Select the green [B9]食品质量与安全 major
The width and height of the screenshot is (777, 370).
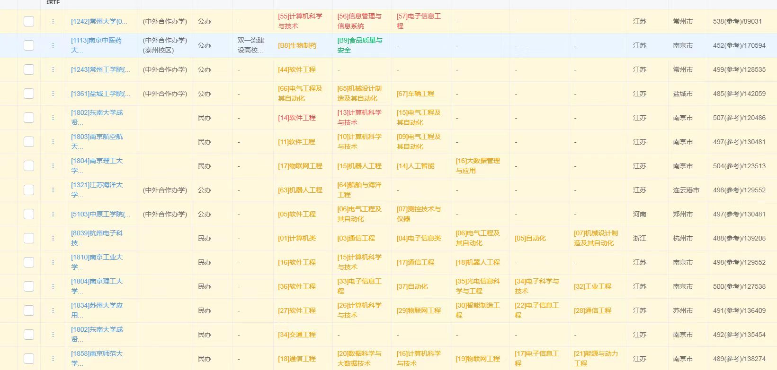tap(359, 45)
